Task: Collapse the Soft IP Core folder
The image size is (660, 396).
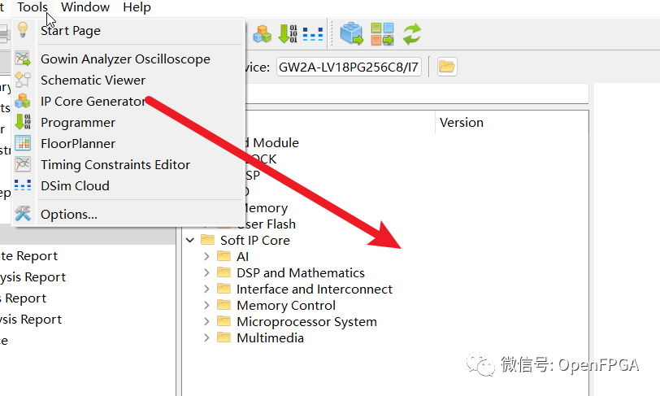Action: tap(190, 241)
